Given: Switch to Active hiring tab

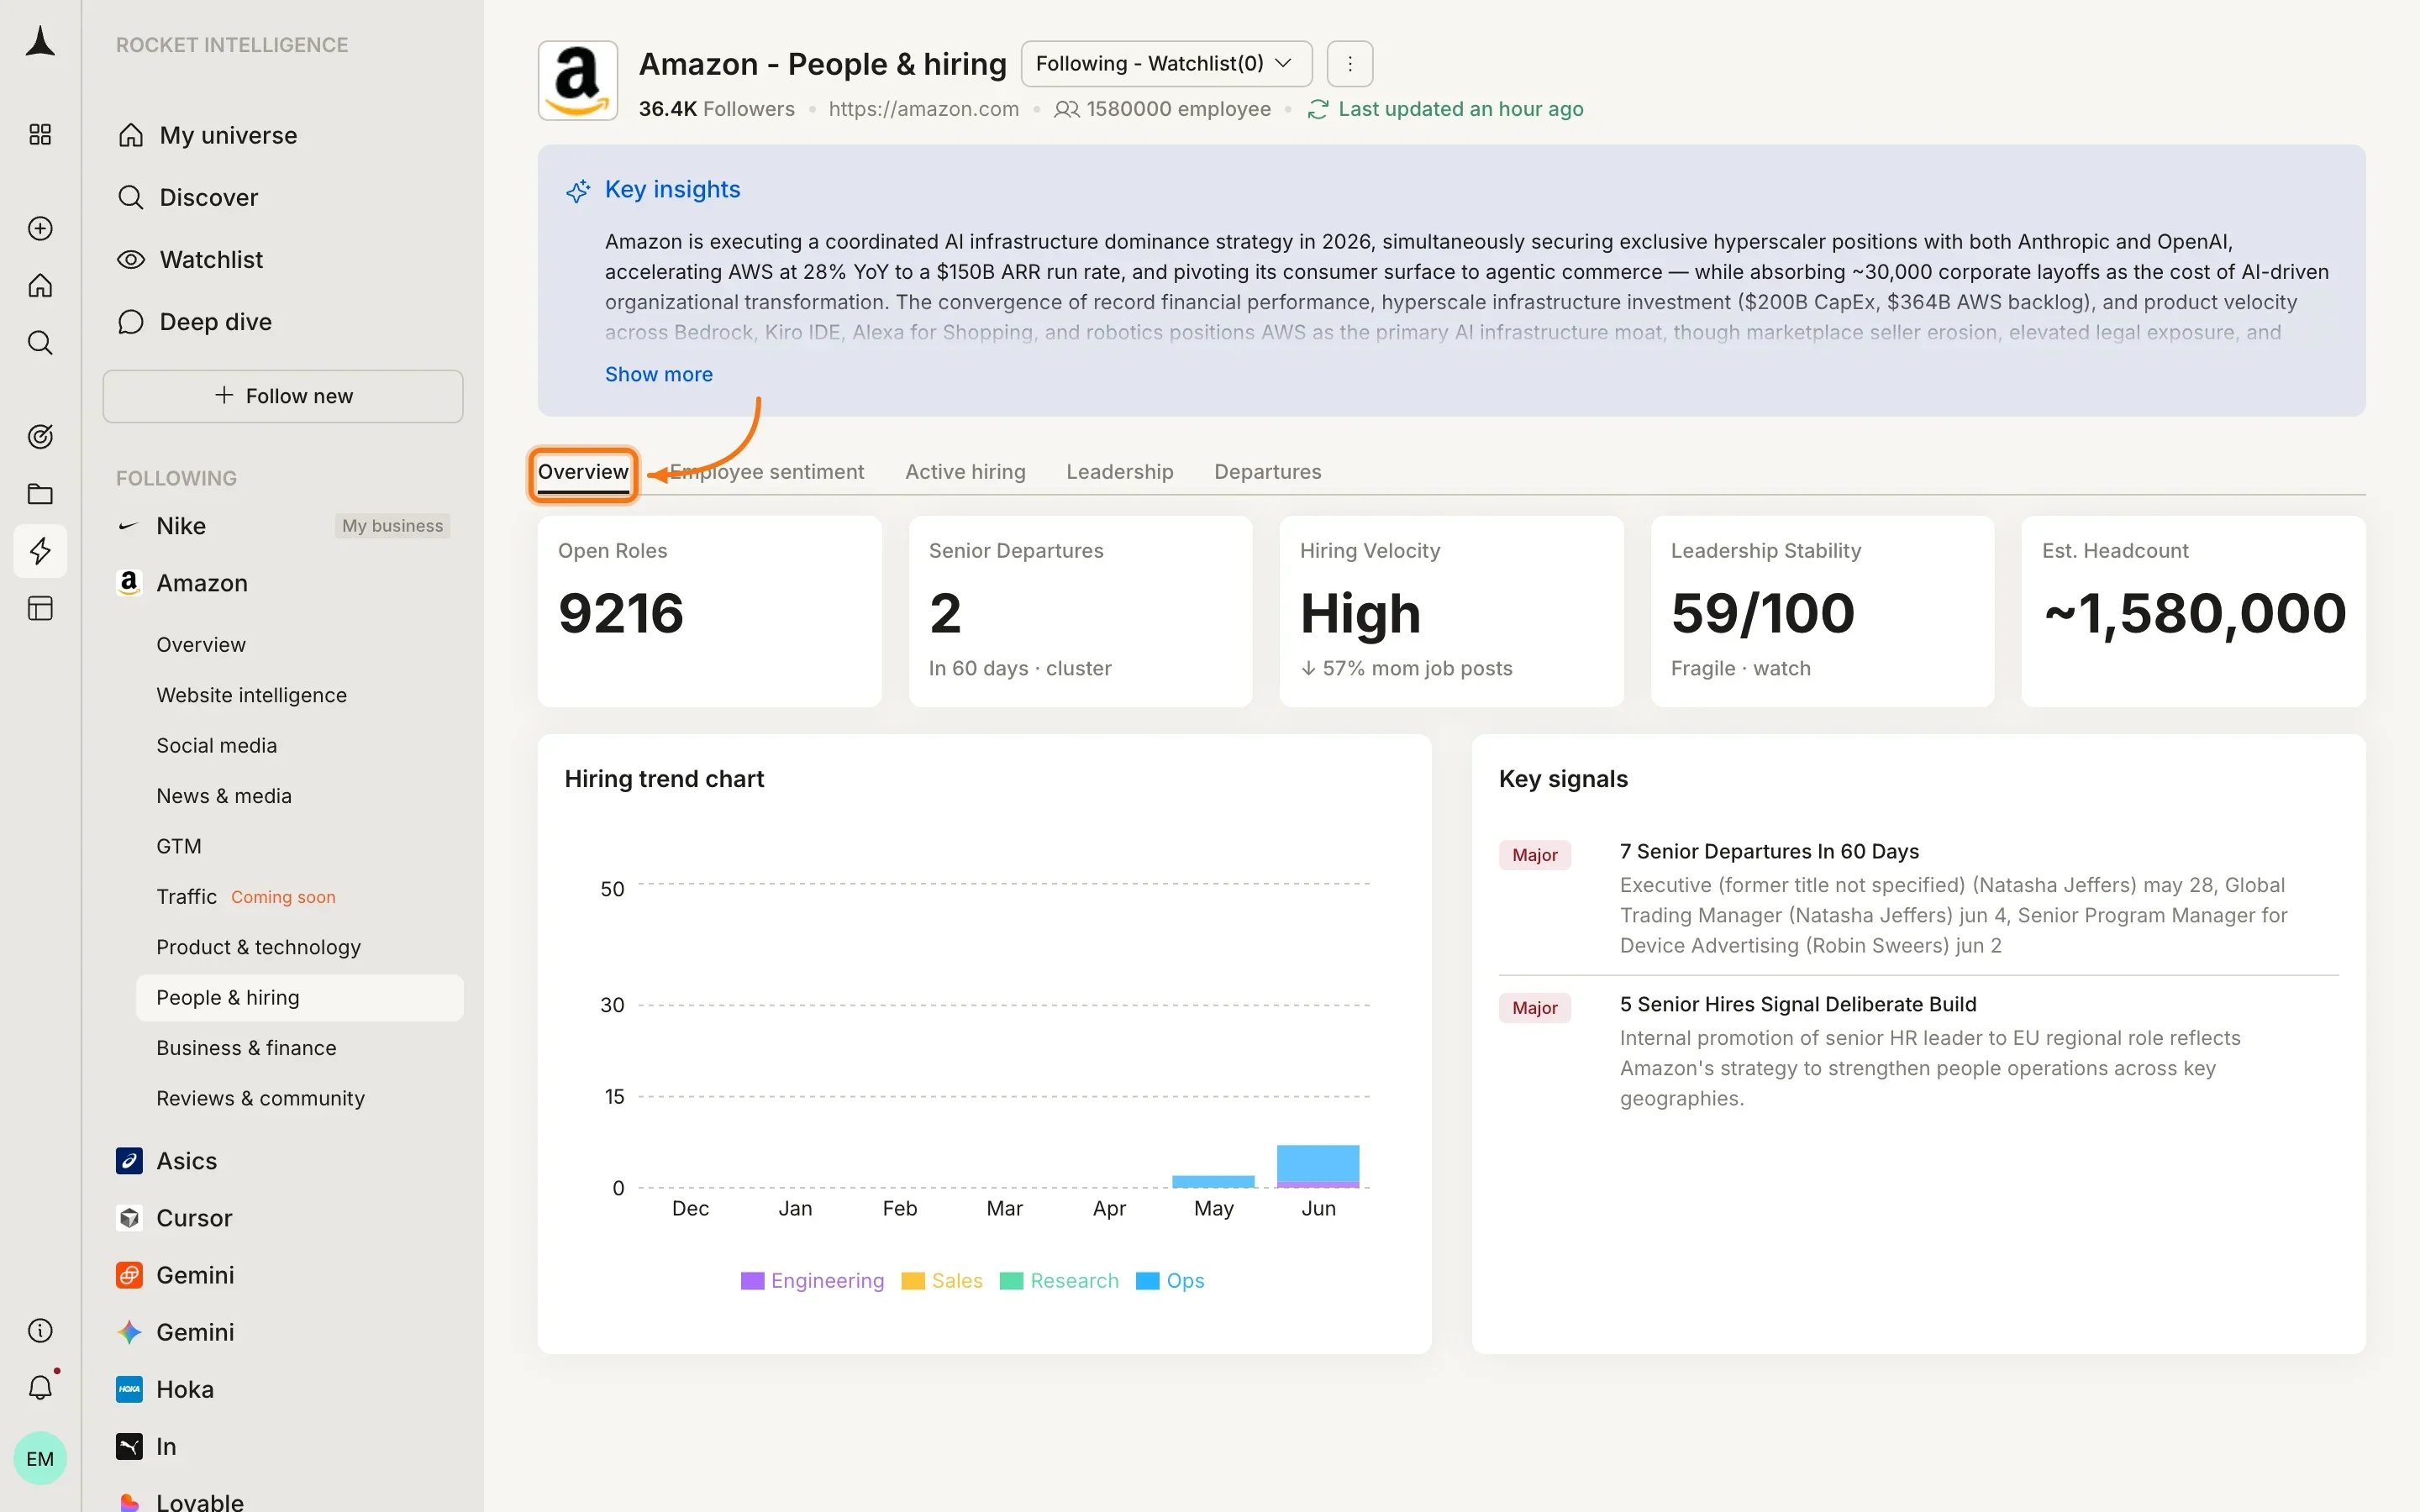Looking at the screenshot, I should pos(965,472).
